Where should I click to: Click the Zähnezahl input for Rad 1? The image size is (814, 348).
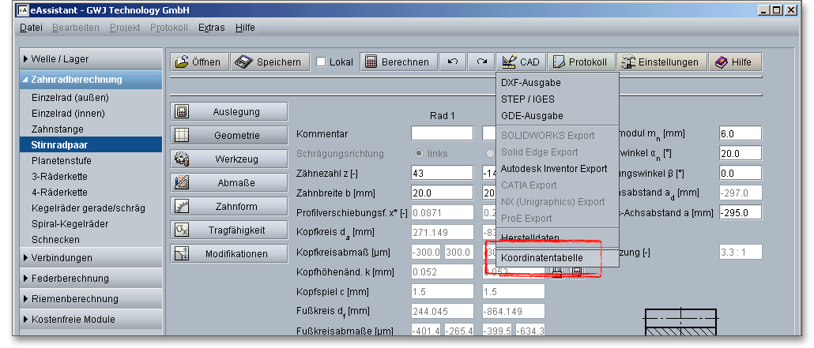442,172
